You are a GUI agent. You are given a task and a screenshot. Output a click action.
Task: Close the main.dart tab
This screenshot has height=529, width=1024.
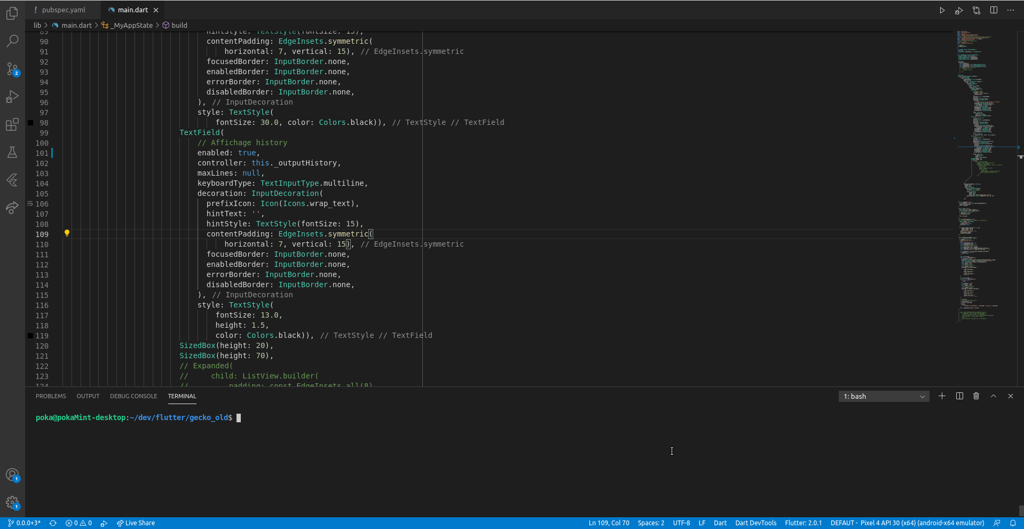click(x=156, y=10)
